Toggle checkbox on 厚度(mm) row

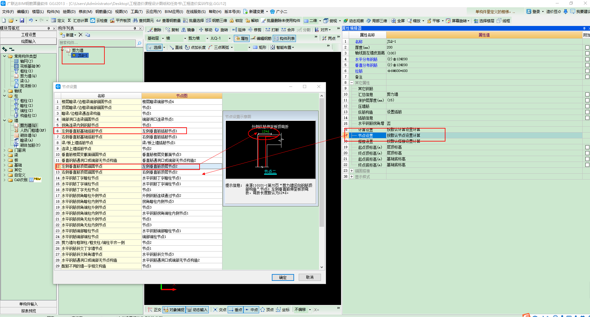[587, 47]
